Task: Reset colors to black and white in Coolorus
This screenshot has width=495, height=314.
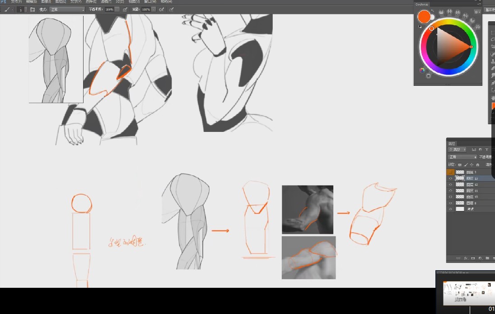Action: (420, 27)
